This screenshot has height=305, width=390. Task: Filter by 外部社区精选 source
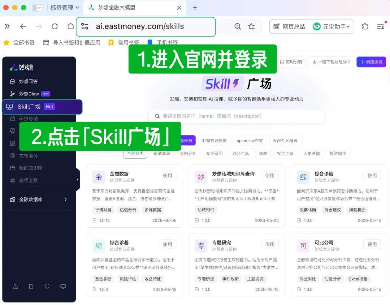[x=285, y=141]
